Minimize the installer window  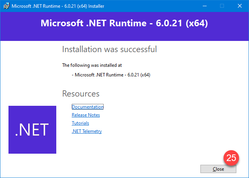click(204, 6)
